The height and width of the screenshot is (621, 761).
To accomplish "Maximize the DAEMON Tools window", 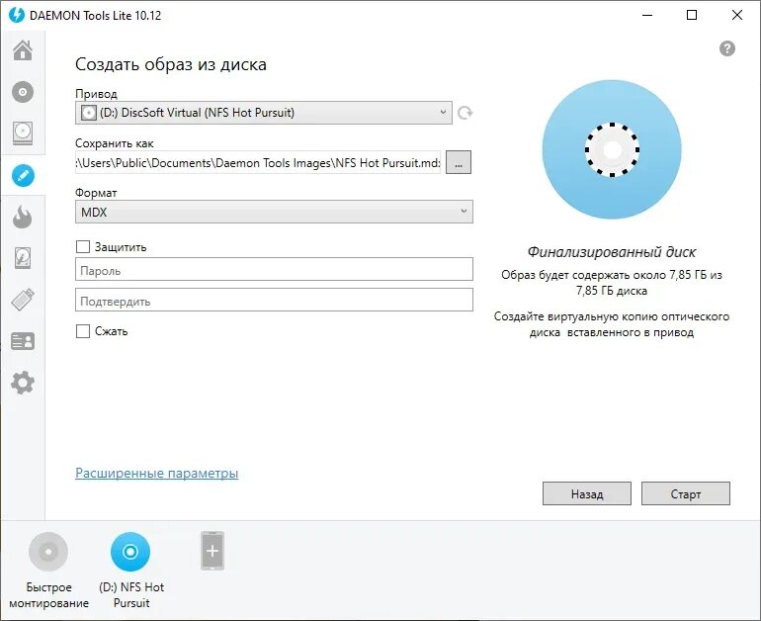I will click(692, 15).
